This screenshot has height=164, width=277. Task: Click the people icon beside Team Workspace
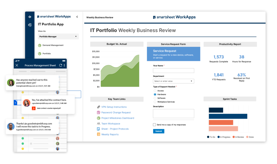pyautogui.click(x=98, y=123)
